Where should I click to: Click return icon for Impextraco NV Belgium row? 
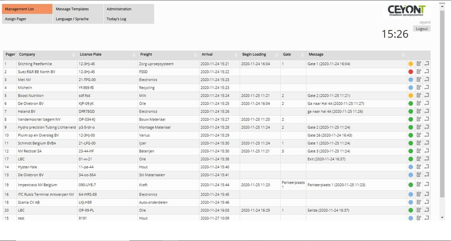coord(426,185)
